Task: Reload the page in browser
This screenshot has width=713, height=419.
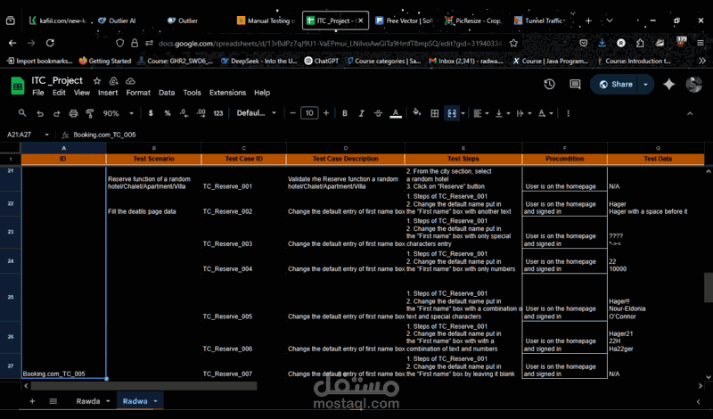Action: tap(50, 43)
